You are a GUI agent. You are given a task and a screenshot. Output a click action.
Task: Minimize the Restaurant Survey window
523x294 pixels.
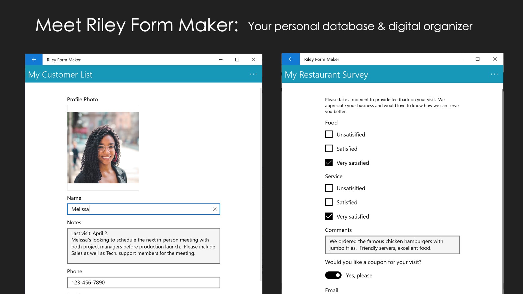click(460, 59)
